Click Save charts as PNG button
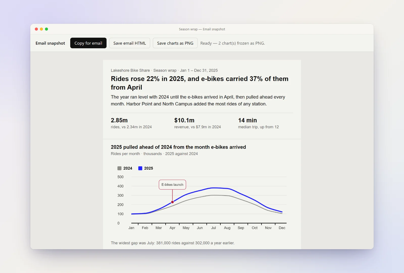Screen dimensions: 404x273 (175, 43)
